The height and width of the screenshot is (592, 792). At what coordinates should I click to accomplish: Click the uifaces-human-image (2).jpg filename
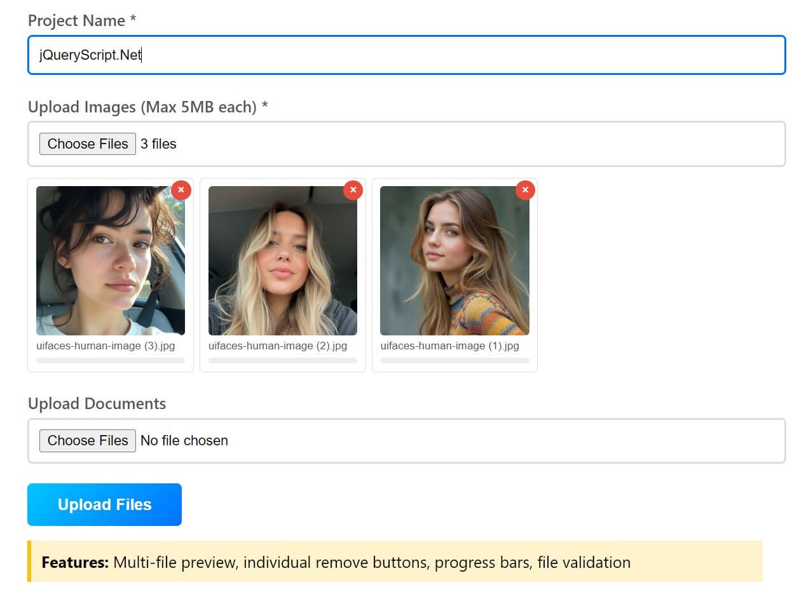click(278, 346)
